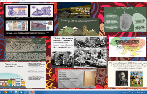Select the Ідеї перебудови slide image
Viewport: 147px width, 94px height.
[125, 19]
